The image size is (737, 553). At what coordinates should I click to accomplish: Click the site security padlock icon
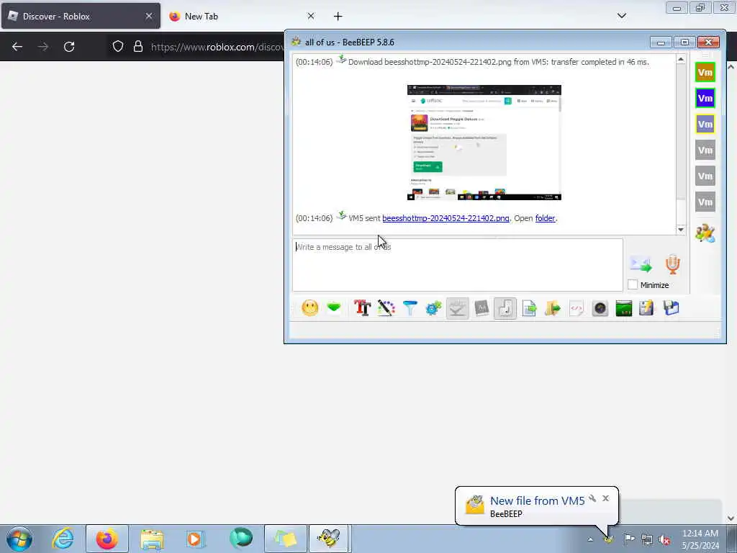click(x=137, y=47)
